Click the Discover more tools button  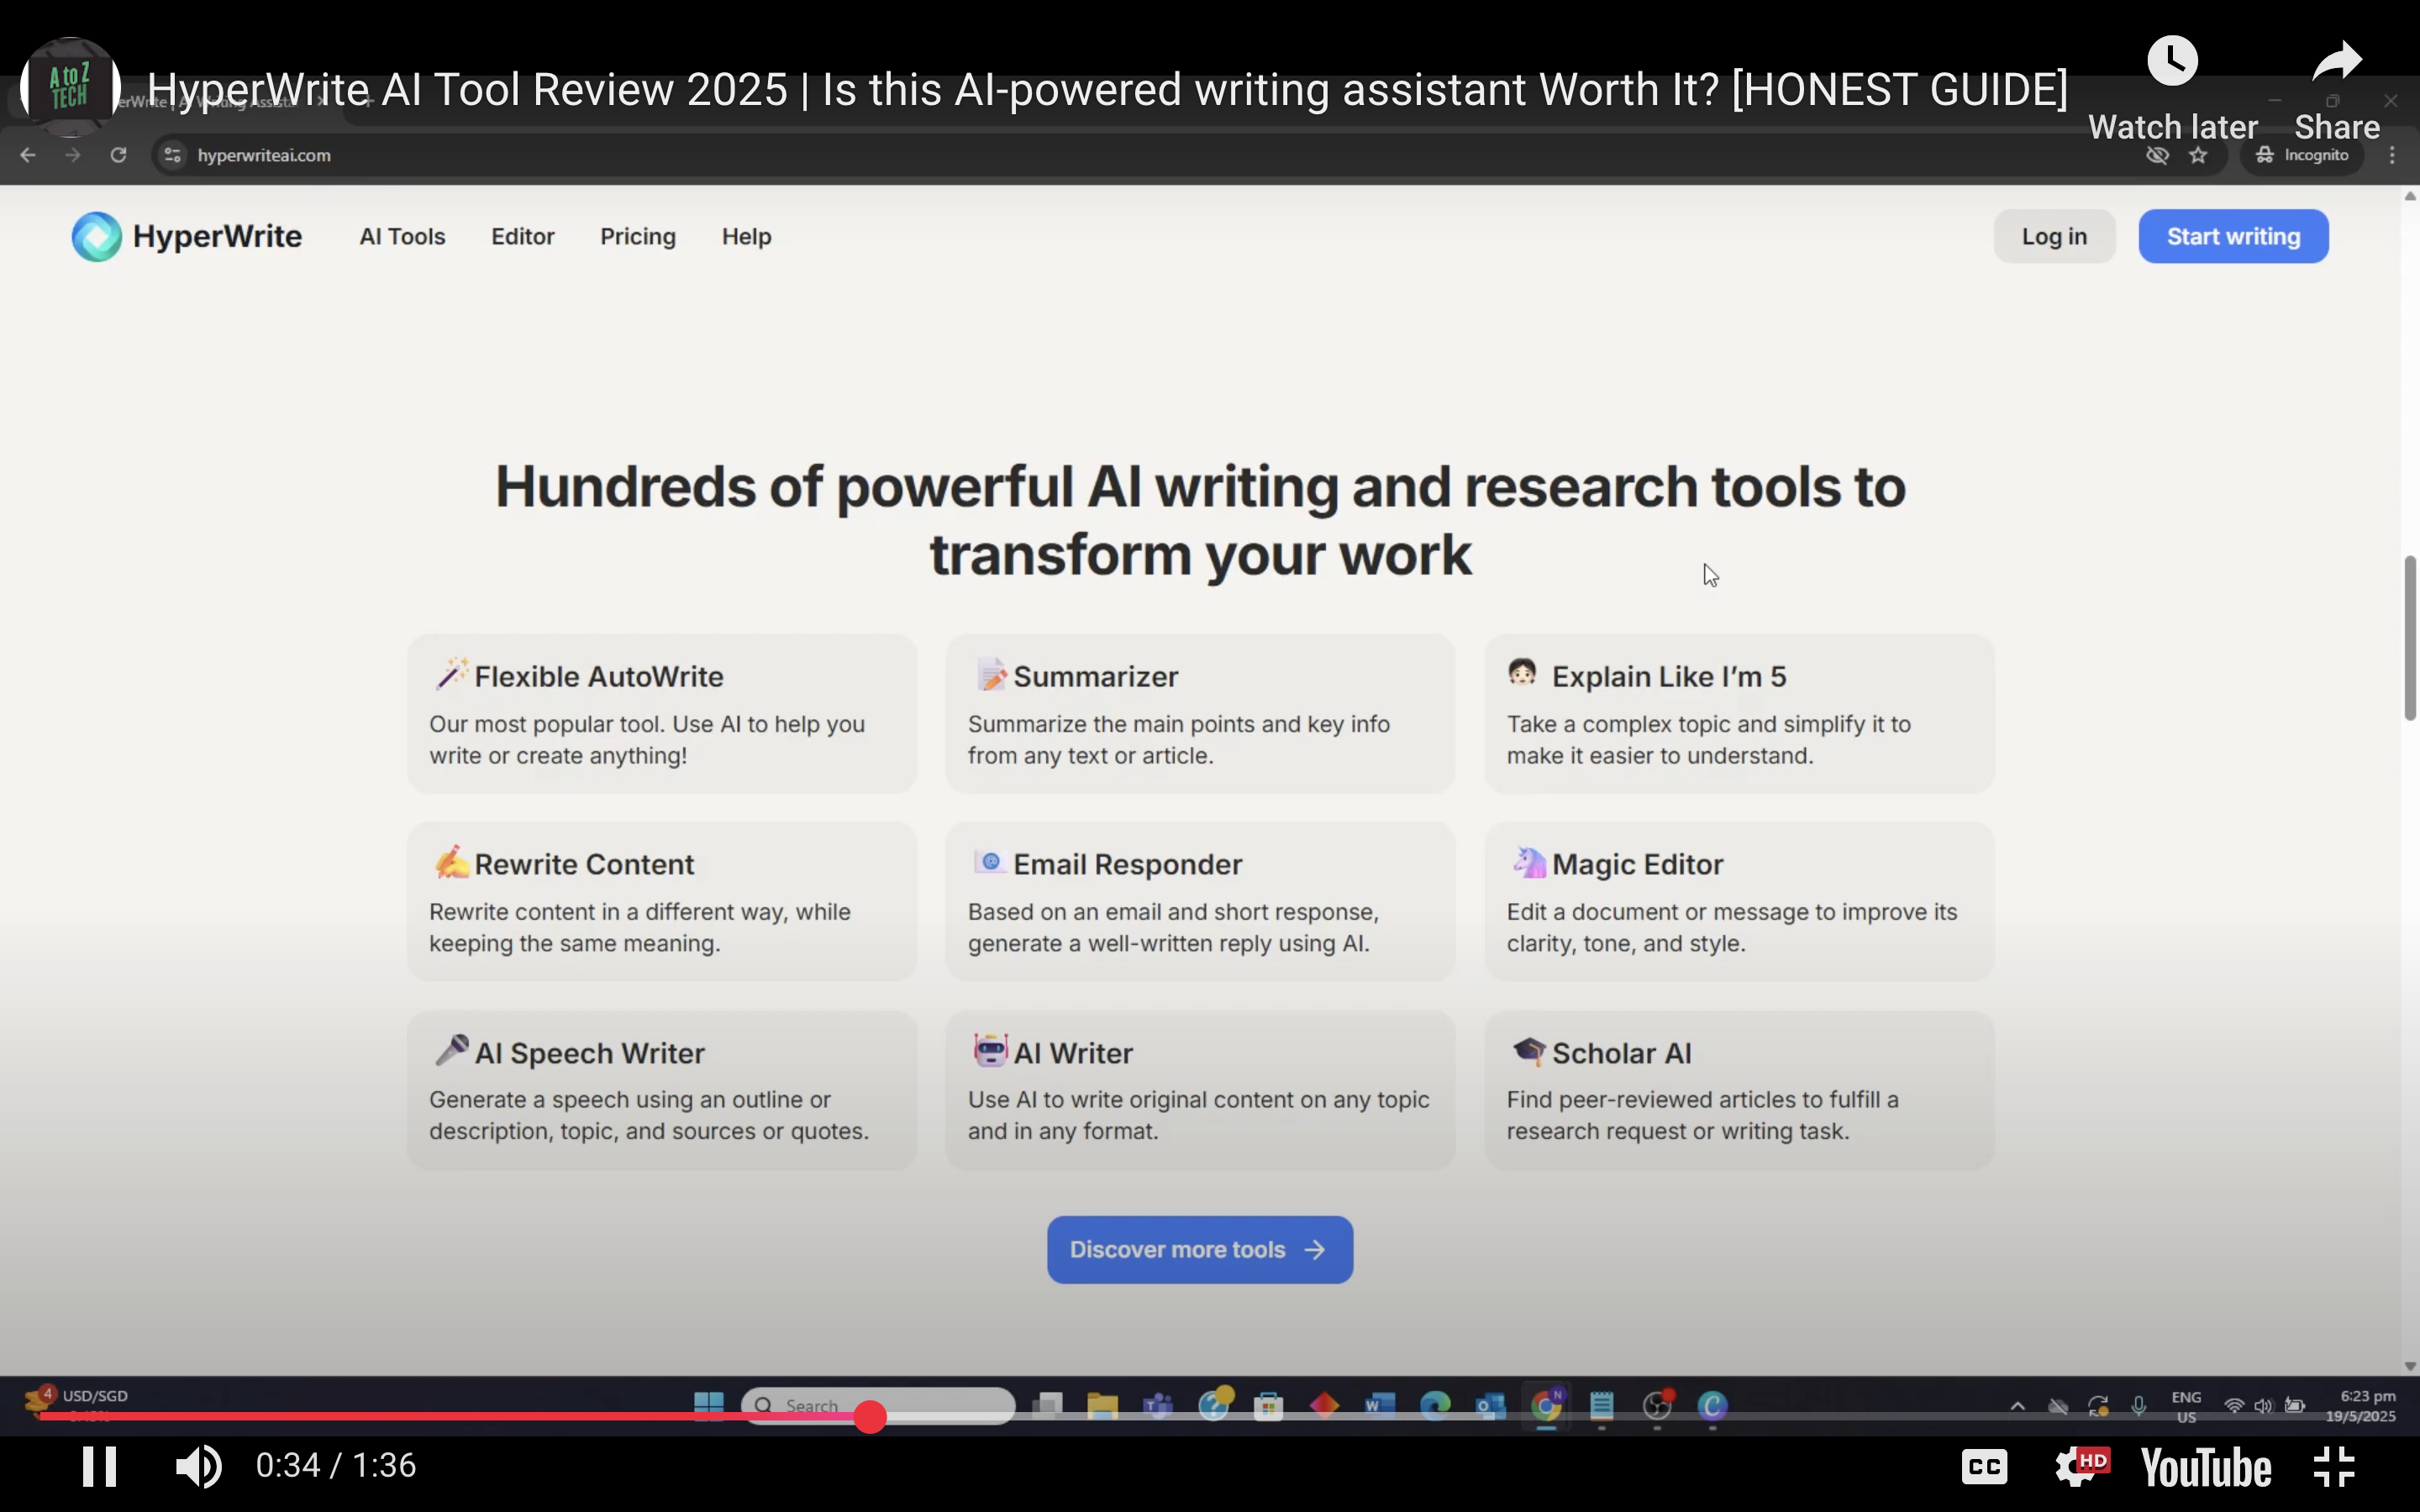click(x=1199, y=1250)
